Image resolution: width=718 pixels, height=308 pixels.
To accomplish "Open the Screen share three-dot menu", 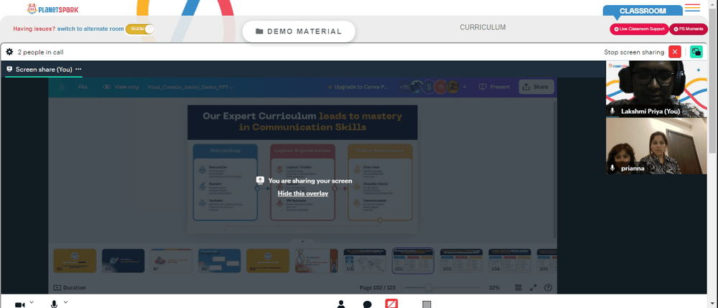I will point(78,69).
